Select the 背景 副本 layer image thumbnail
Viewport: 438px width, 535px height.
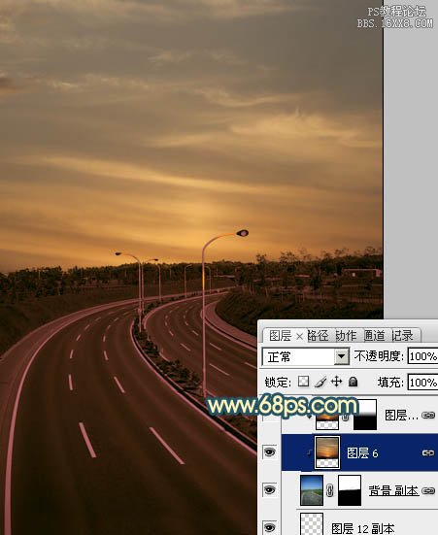312,490
